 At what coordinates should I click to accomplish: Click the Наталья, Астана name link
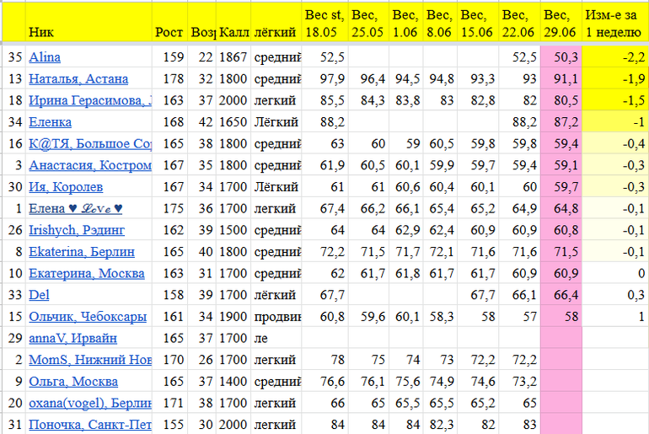[x=78, y=79]
